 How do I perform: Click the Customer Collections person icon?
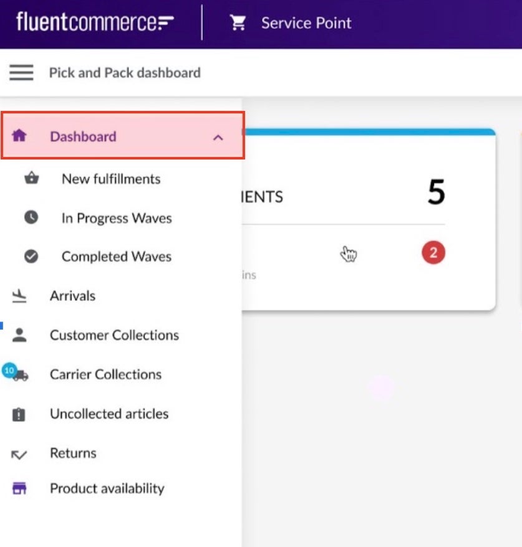coord(19,335)
